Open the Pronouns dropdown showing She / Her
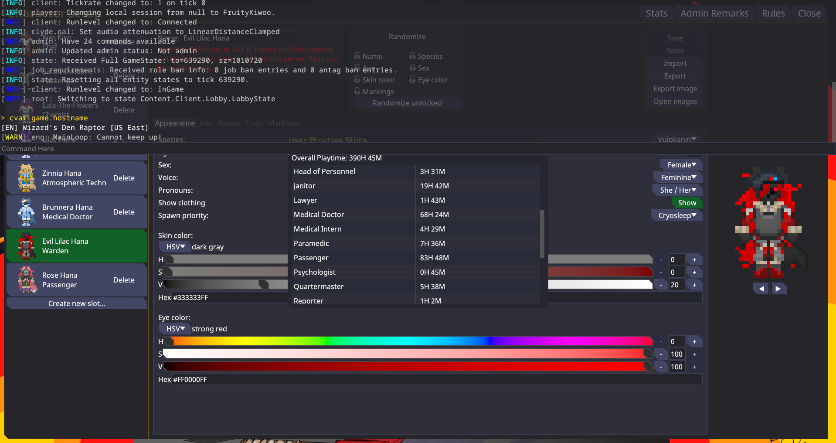Image resolution: width=836 pixels, height=443 pixels. [x=677, y=190]
